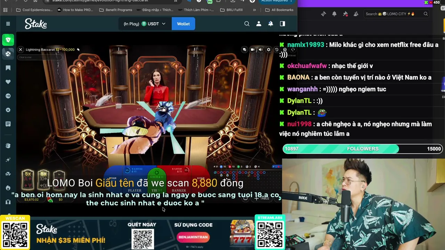Open the blue Wallet button

tap(183, 24)
